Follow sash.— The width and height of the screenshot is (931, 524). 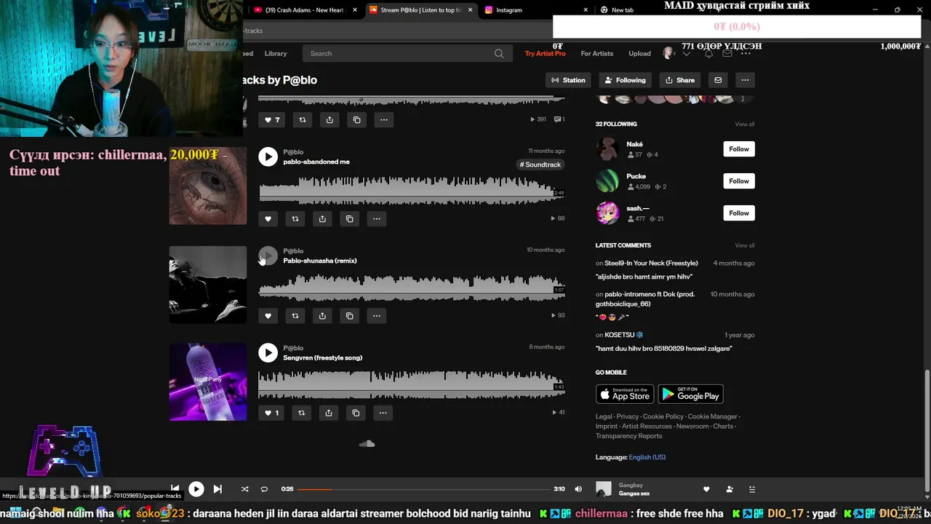pyautogui.click(x=739, y=213)
